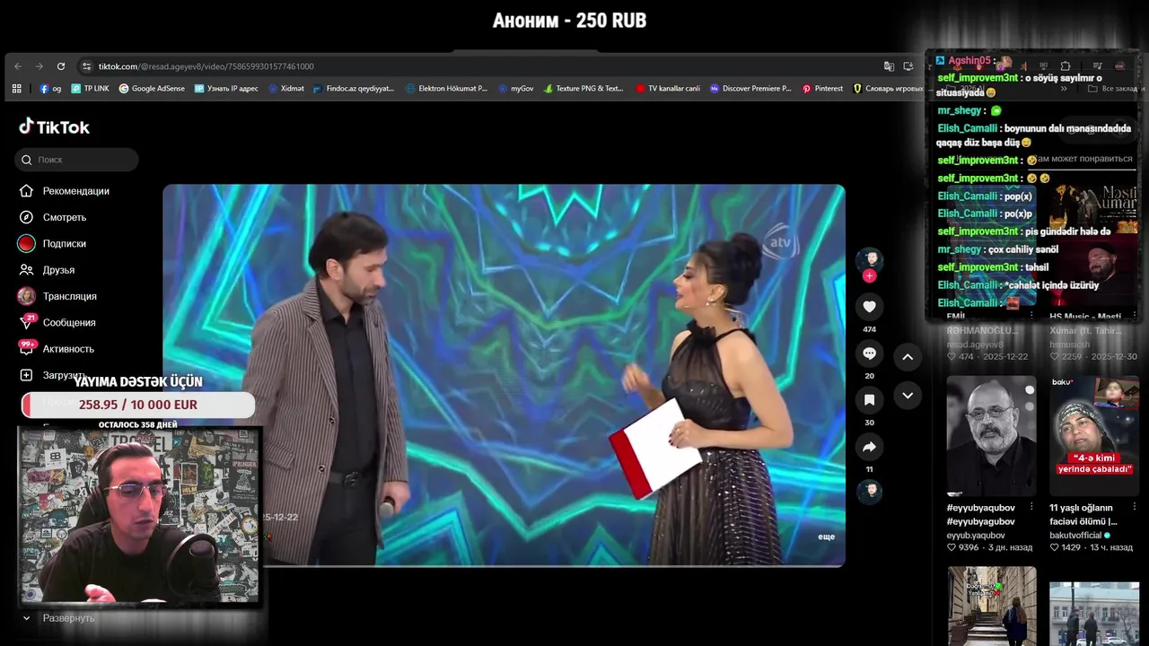Open options menu for the #eyyubyaqubov card
The width and height of the screenshot is (1149, 646).
tap(1031, 508)
